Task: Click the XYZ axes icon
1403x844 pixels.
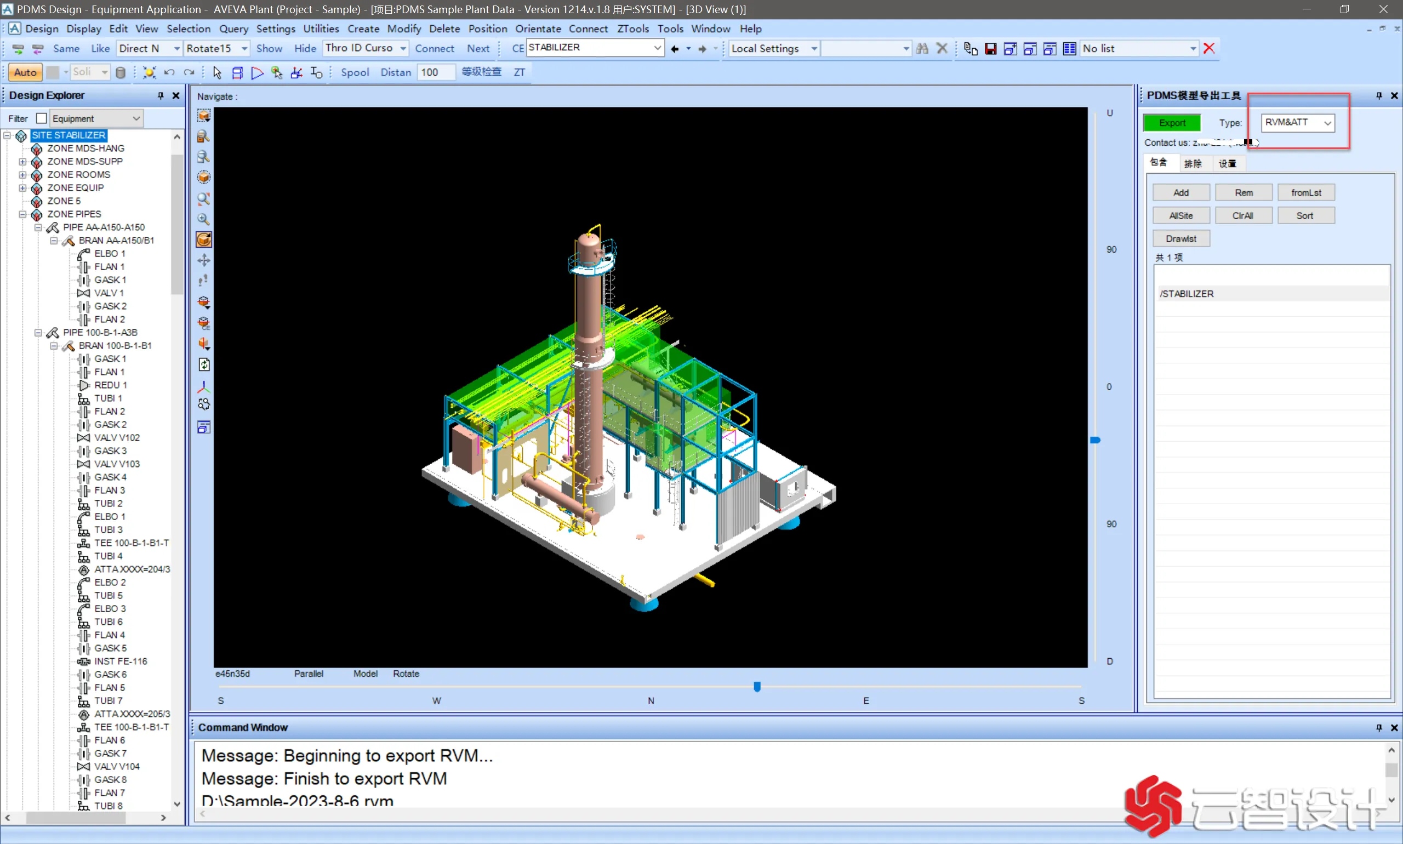Action: coord(203,387)
